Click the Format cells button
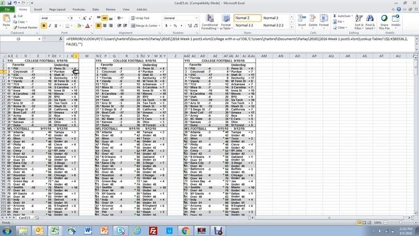This screenshot has width=419, height=236. [323, 21]
